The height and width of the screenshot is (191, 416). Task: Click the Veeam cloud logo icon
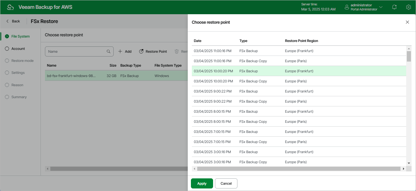coord(11,7)
